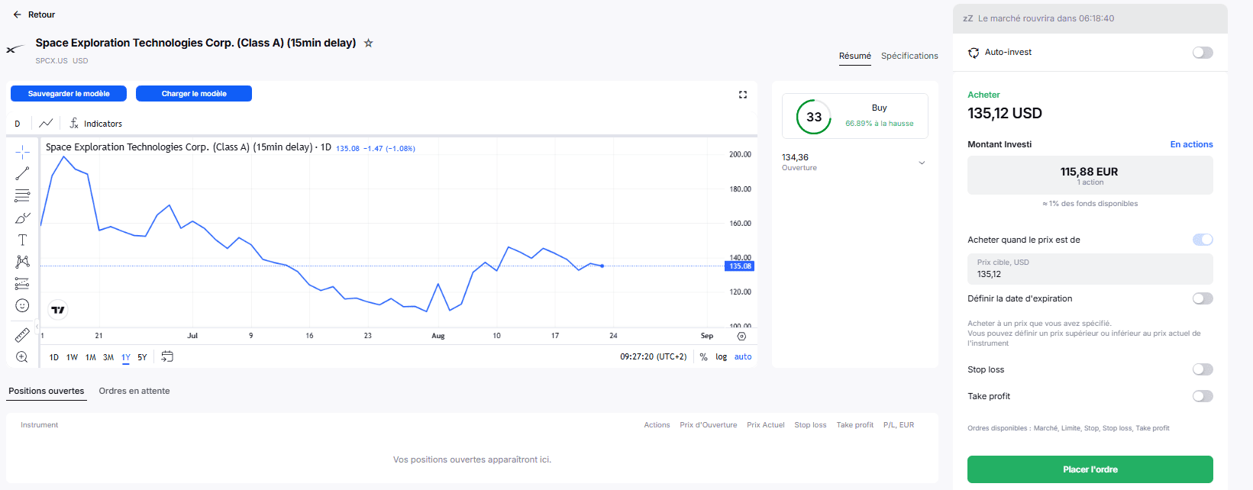Add SpaceX to favorites with the star
Image resolution: width=1253 pixels, height=490 pixels.
pyautogui.click(x=368, y=43)
